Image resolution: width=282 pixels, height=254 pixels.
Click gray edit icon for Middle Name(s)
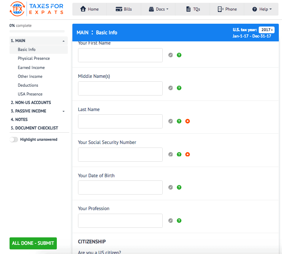170,88
